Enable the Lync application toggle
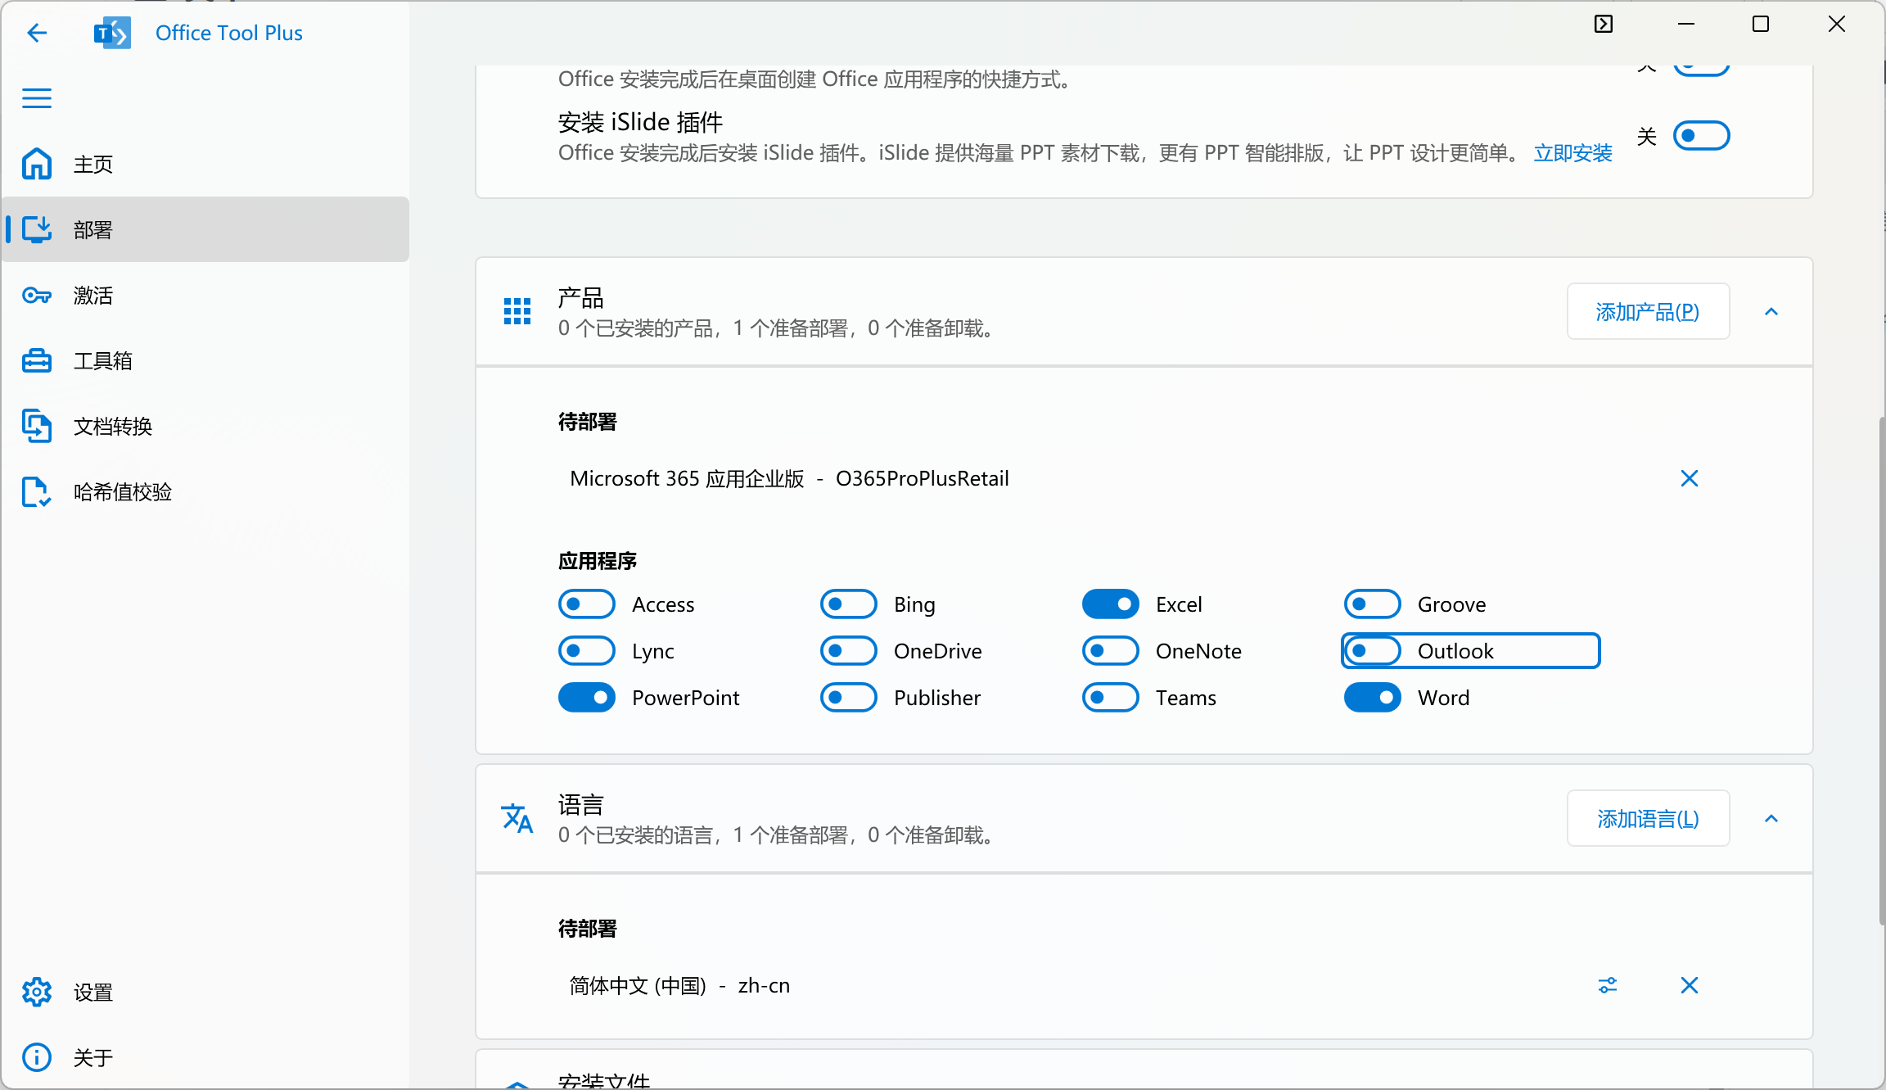This screenshot has height=1090, width=1886. tap(587, 651)
